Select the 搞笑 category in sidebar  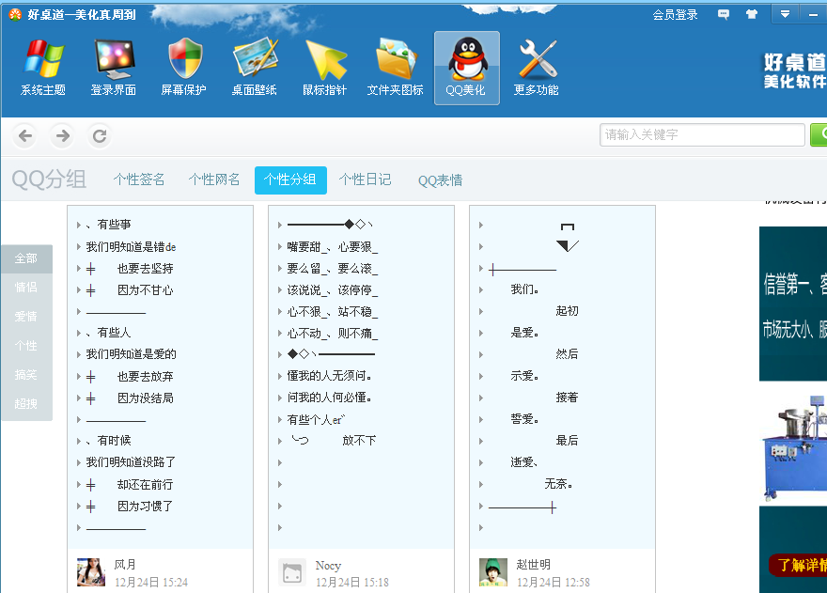point(26,375)
